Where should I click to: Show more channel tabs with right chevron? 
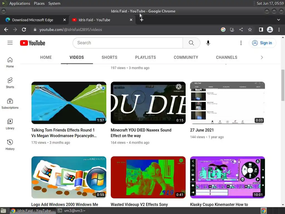coord(262,57)
